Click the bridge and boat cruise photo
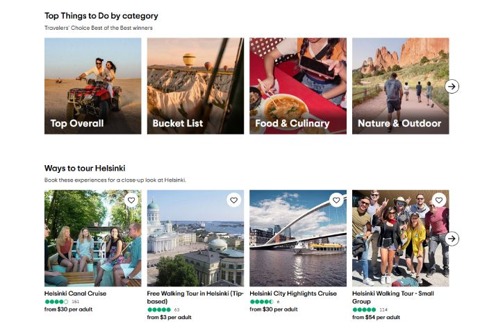The height and width of the screenshot is (324, 496). click(298, 238)
